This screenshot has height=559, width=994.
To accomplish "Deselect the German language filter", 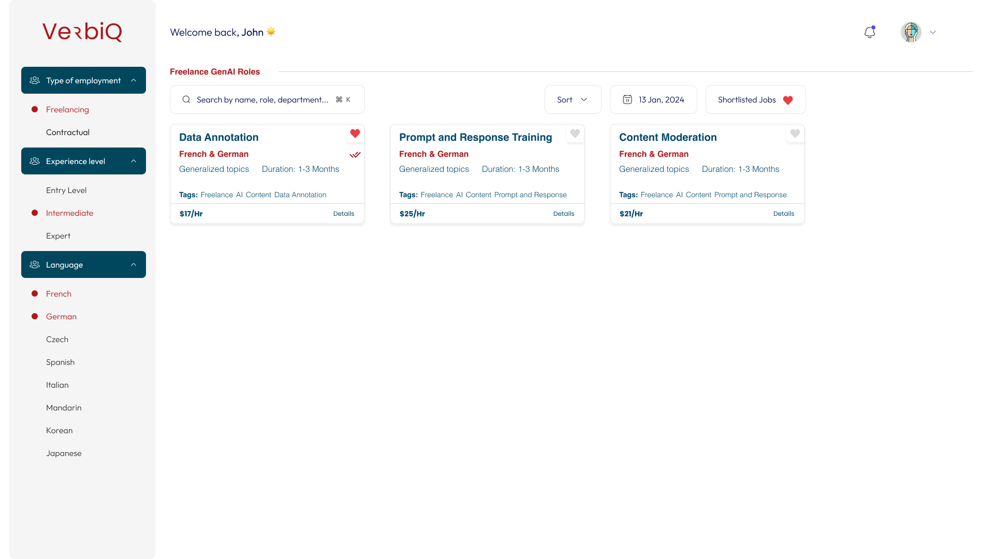I will (61, 317).
